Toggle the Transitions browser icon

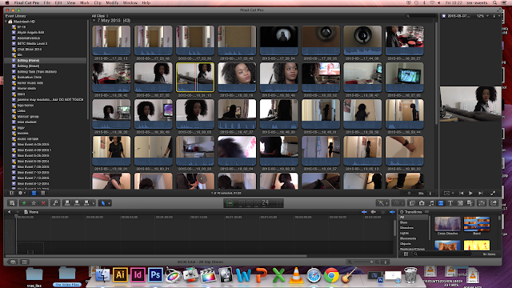(x=441, y=203)
